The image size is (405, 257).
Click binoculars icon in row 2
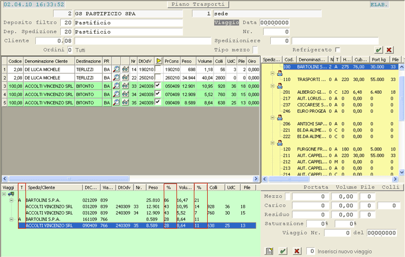click(x=126, y=78)
